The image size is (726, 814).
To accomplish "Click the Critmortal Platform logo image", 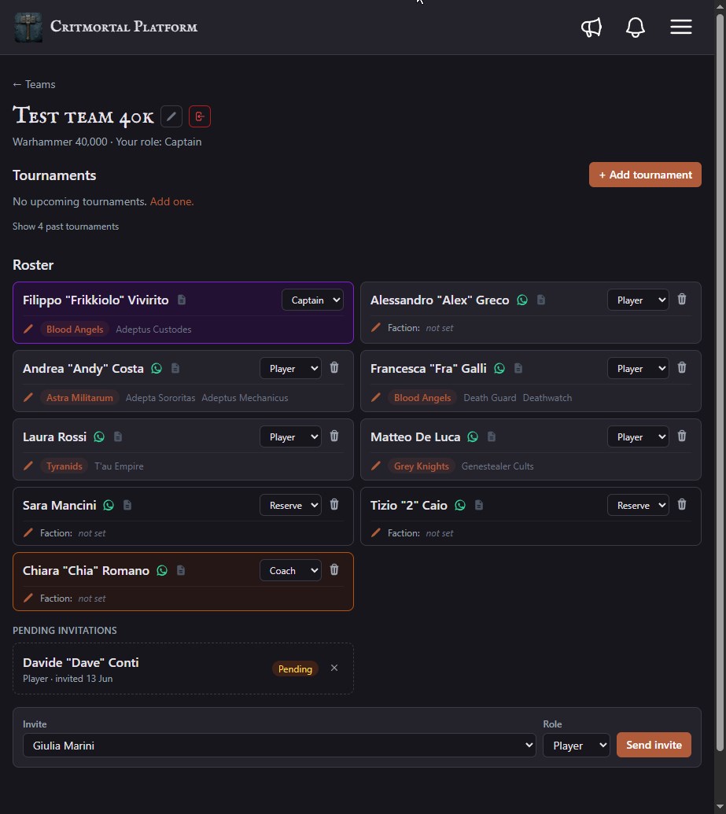I will tap(28, 27).
